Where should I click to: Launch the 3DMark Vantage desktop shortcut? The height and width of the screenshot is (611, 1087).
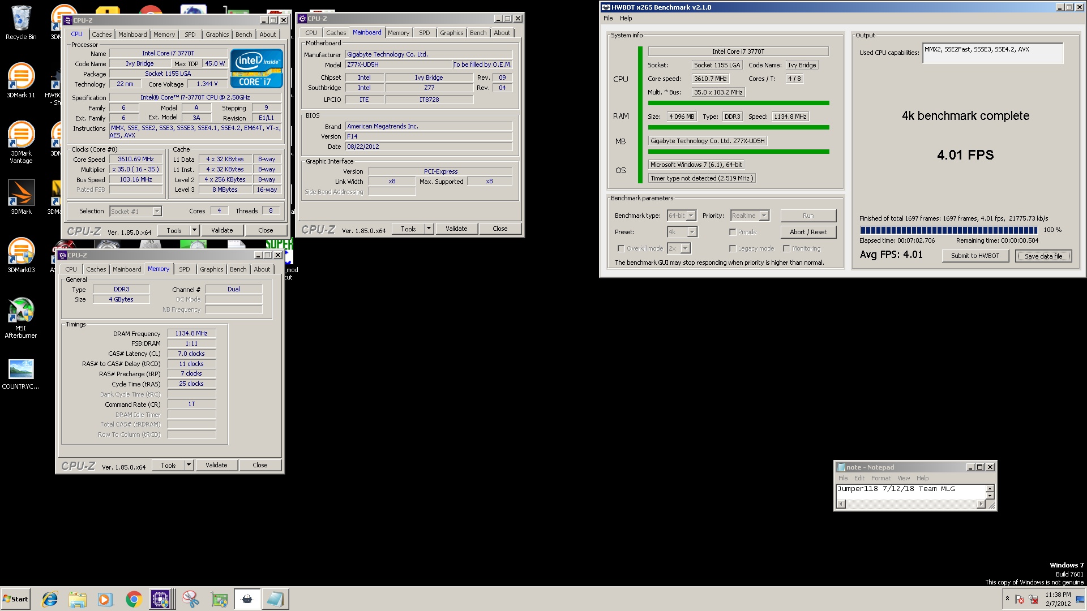coord(21,142)
